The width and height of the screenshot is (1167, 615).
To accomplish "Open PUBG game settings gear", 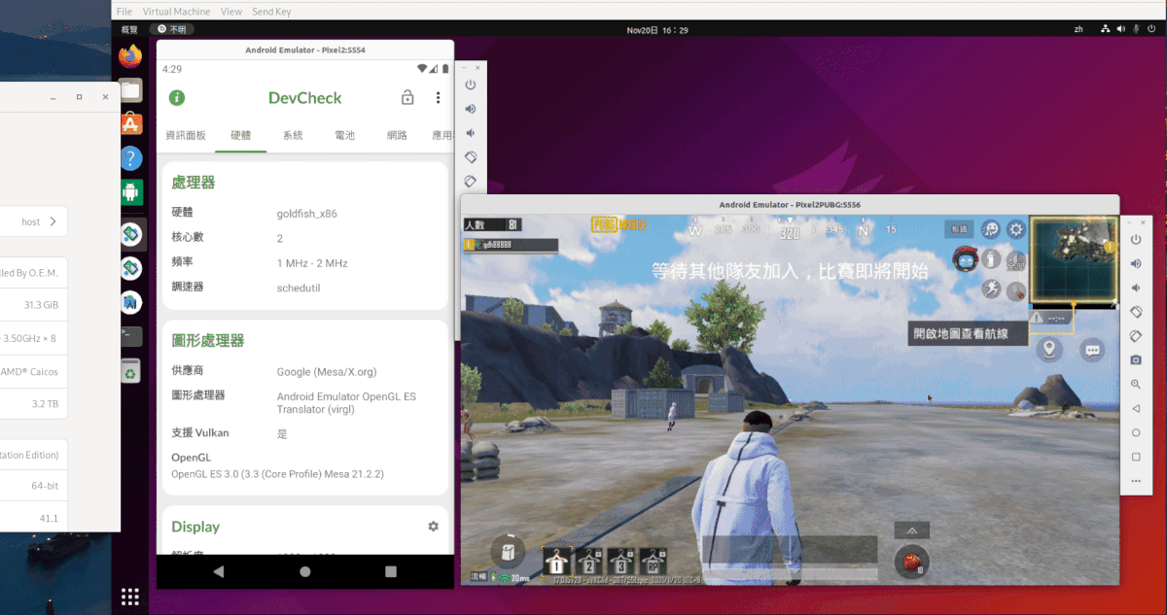I will [x=1016, y=230].
